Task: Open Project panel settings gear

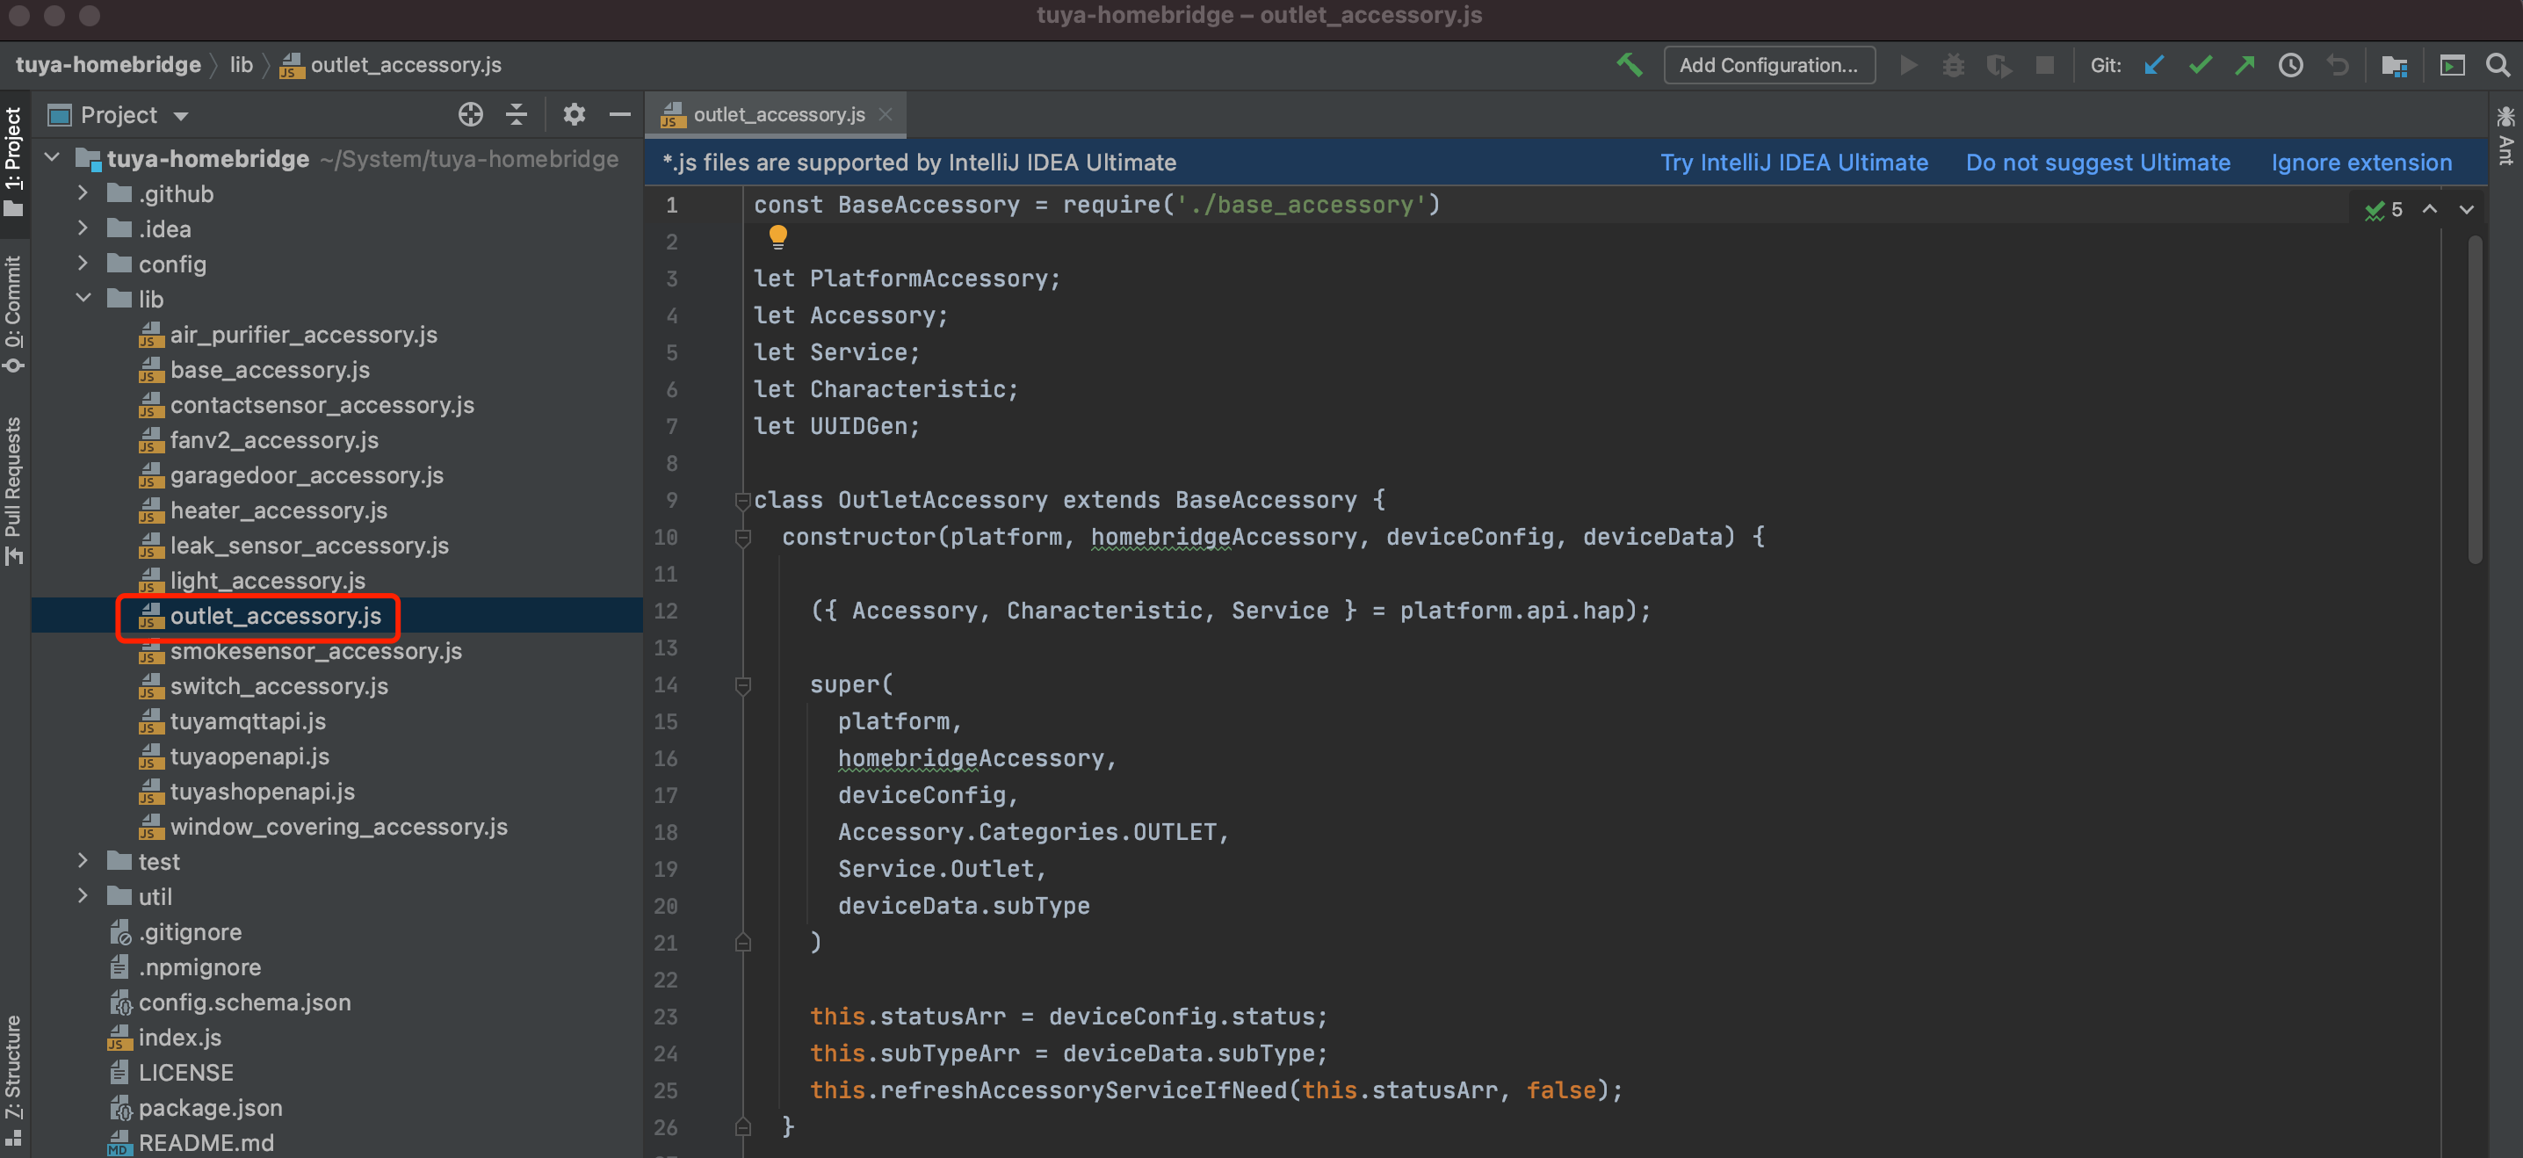Action: point(574,114)
